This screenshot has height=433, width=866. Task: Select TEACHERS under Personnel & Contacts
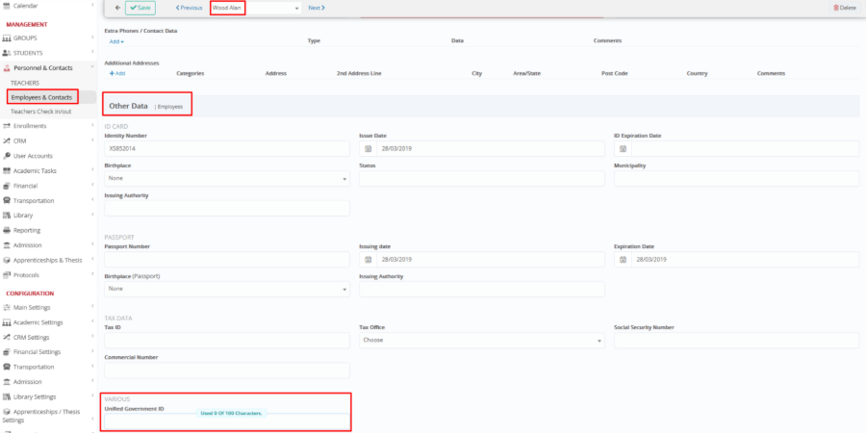(25, 83)
